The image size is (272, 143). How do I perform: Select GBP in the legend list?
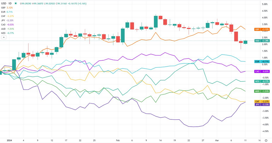[x=3, y=8]
